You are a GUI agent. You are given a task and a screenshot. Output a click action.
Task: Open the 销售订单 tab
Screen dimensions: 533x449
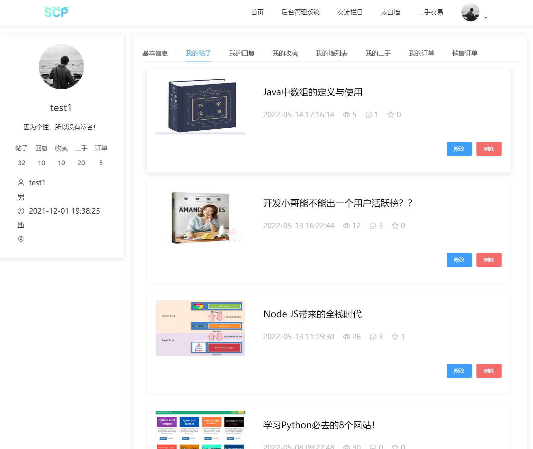pos(465,53)
